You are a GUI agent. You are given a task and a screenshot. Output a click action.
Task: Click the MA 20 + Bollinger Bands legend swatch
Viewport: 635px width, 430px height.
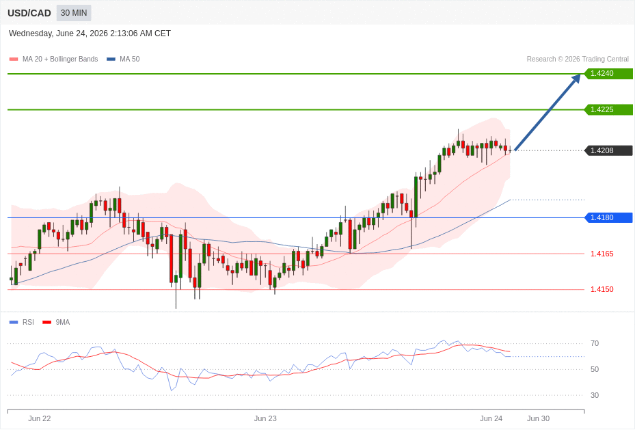(x=14, y=59)
